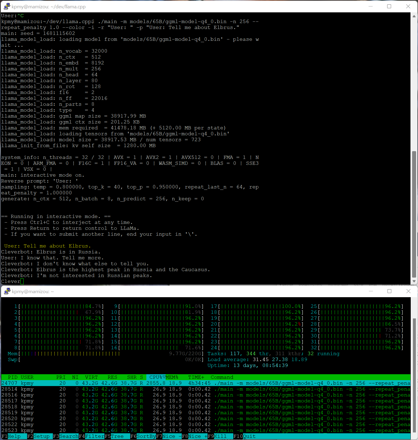Viewport: 418px width, 440px height.
Task: Select process 24707 row in htop
Action: point(206,383)
